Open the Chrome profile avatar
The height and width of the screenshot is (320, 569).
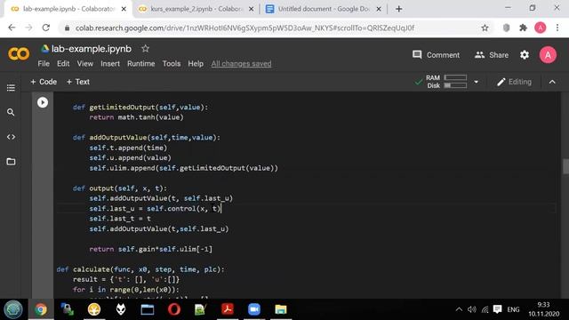point(540,28)
